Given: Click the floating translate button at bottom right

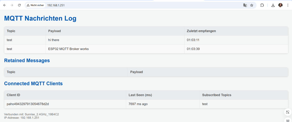Looking at the screenshot, I should point(287,112).
